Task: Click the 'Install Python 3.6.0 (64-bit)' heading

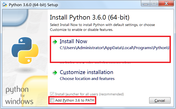Action: coord(90,17)
